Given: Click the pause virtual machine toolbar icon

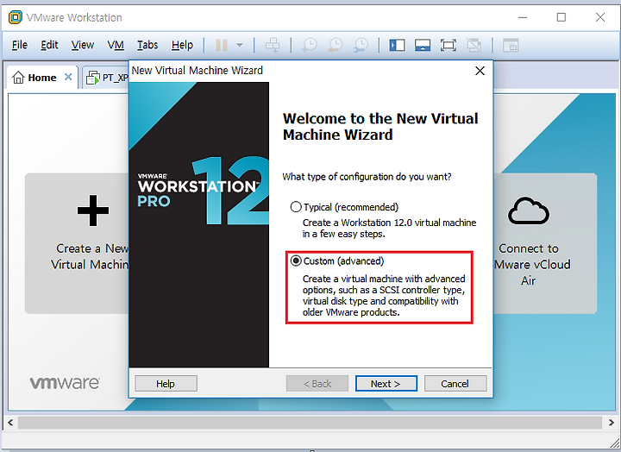Looking at the screenshot, I should click(222, 45).
